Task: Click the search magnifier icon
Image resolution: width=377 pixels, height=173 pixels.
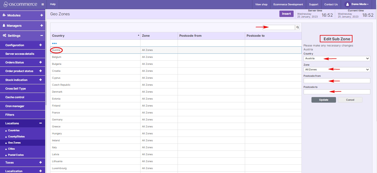Action: click(297, 27)
